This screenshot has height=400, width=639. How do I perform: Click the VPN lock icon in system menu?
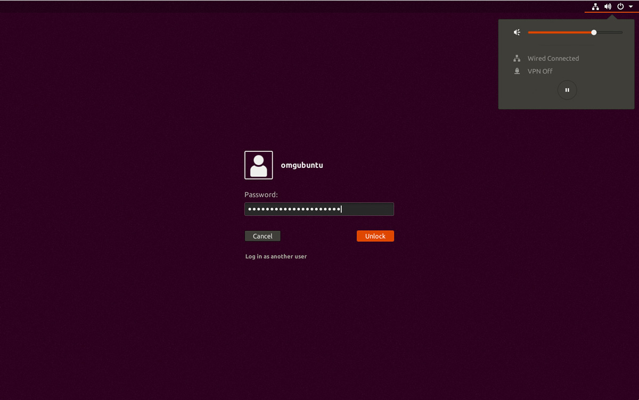pos(517,71)
